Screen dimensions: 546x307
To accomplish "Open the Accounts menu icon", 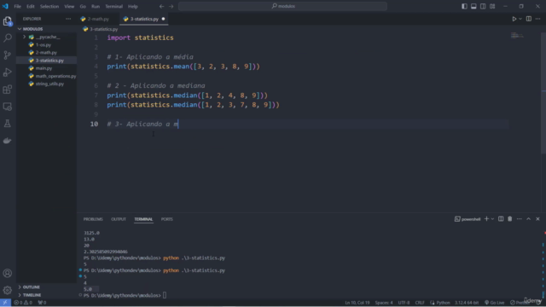I will (x=8, y=273).
